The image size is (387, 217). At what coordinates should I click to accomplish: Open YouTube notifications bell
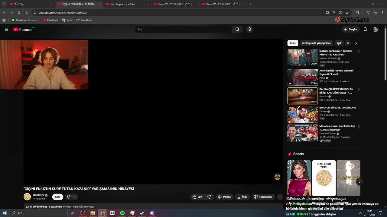click(365, 29)
